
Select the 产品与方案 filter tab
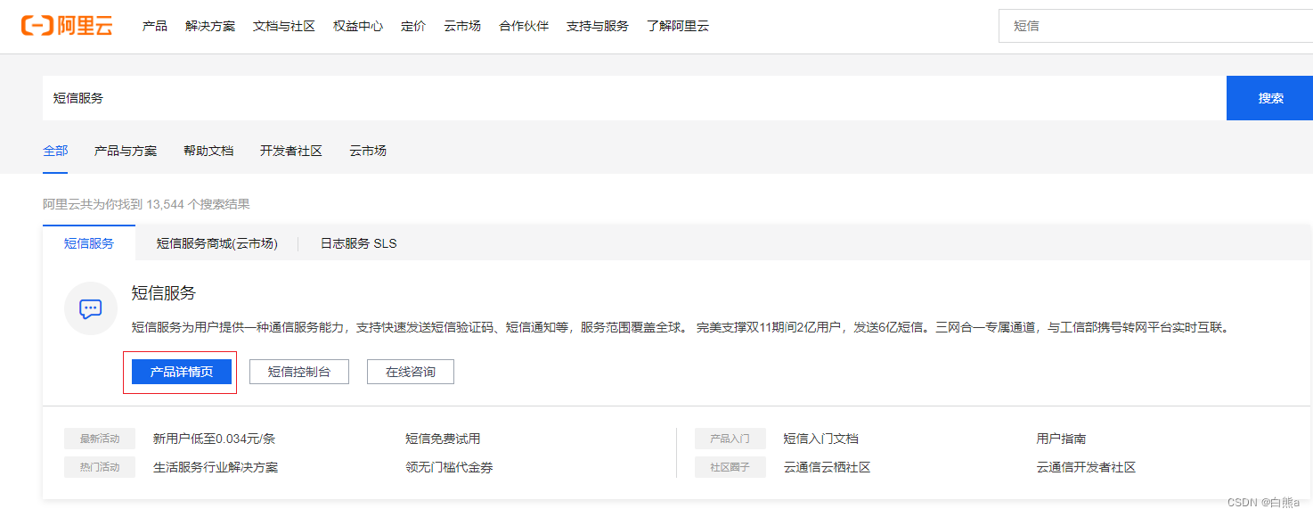point(126,151)
